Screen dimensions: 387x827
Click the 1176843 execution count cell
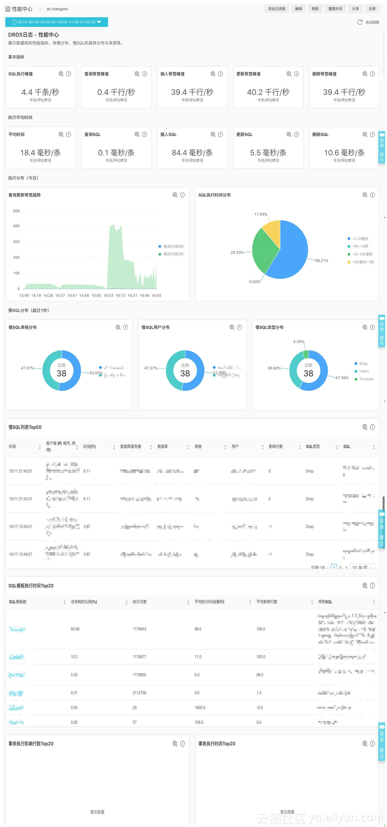click(139, 629)
